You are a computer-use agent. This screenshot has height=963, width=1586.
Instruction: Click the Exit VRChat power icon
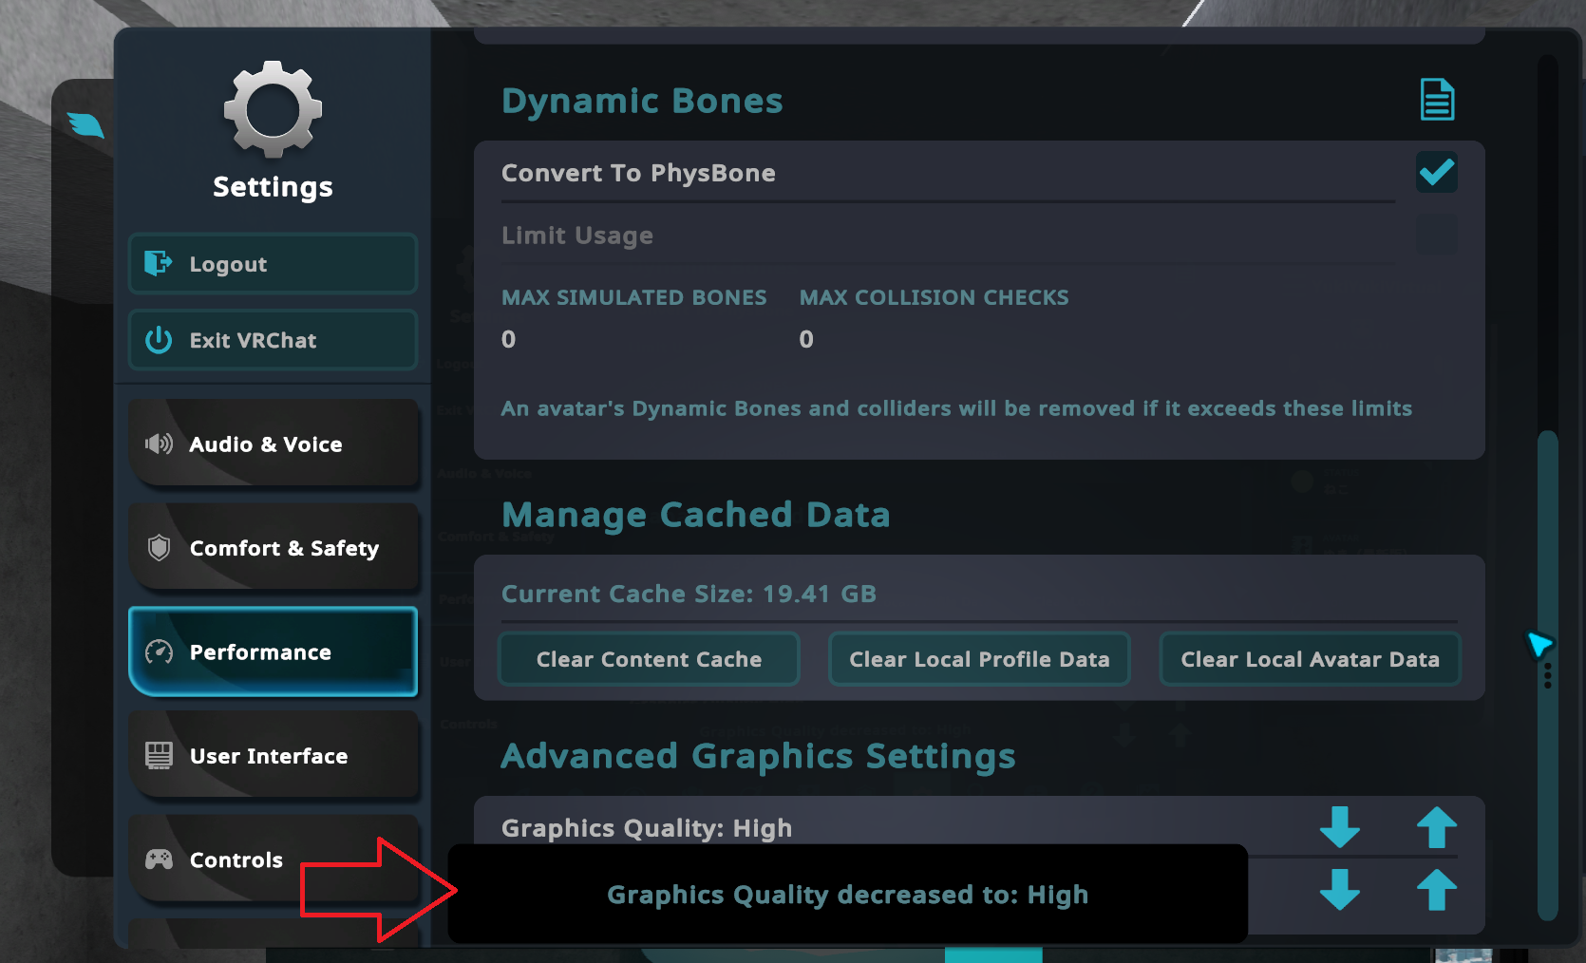159,340
